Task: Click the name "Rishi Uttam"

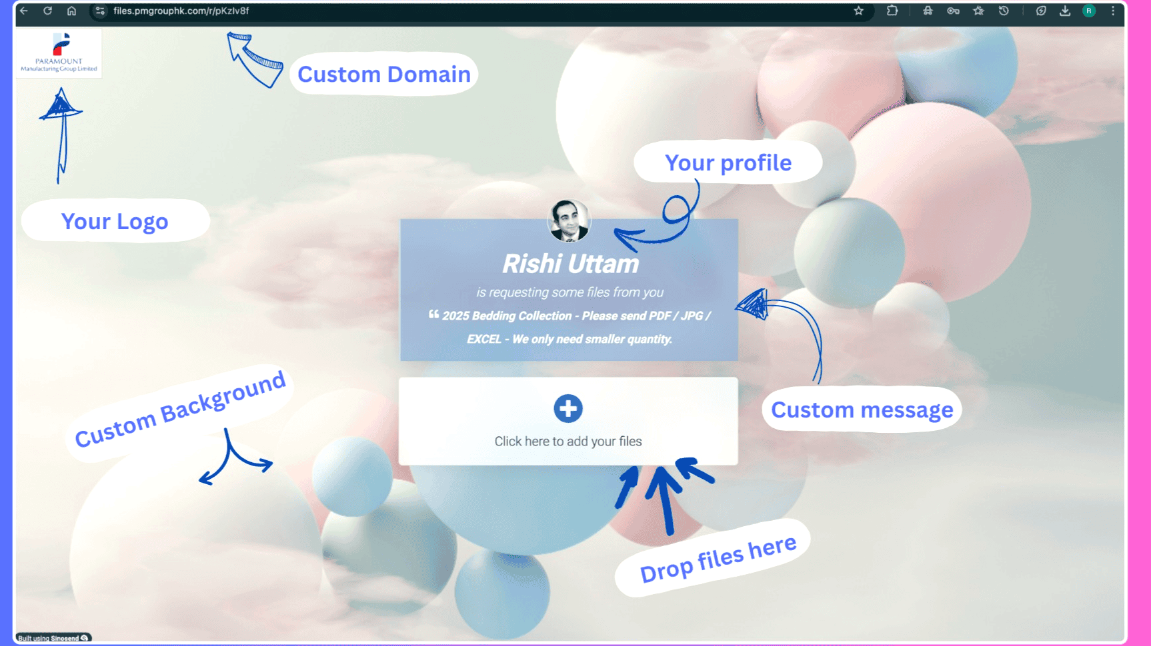Action: pos(571,264)
